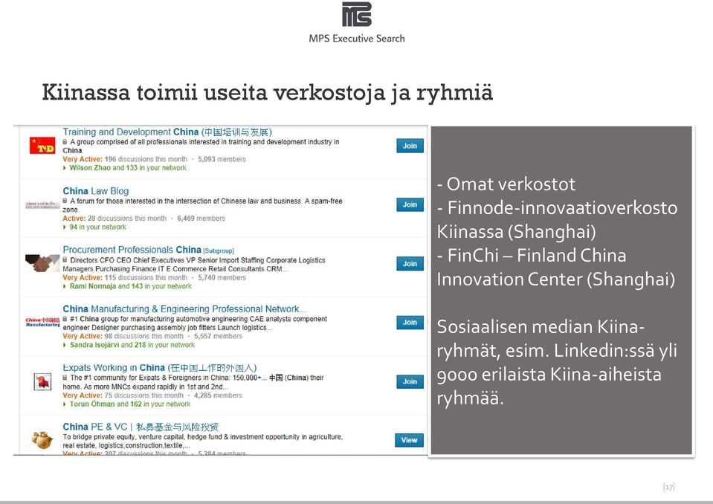Click '98 discussions this month' text
The image size is (713, 504).
144,336
